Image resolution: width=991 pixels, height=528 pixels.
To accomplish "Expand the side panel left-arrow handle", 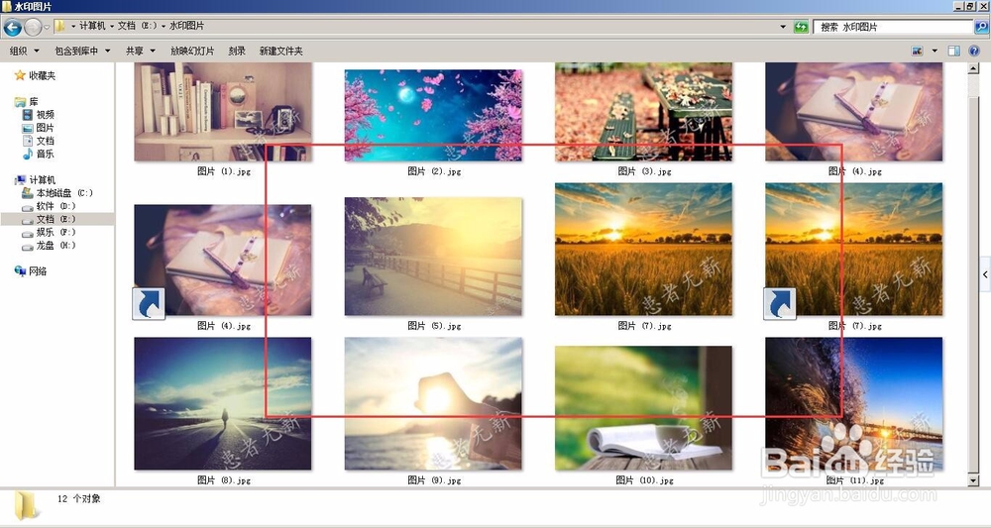I will point(985,274).
